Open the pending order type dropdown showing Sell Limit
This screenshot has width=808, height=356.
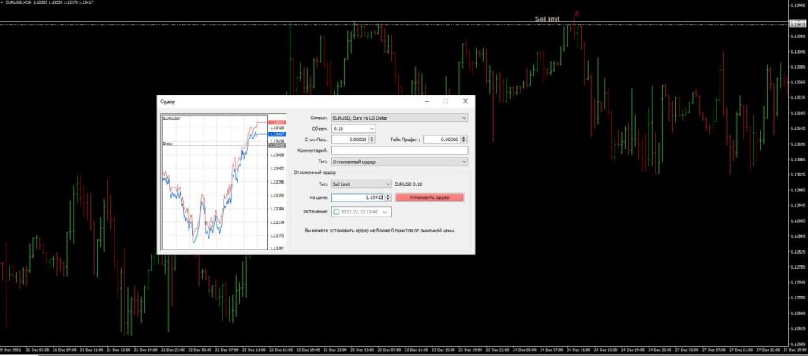click(361, 184)
